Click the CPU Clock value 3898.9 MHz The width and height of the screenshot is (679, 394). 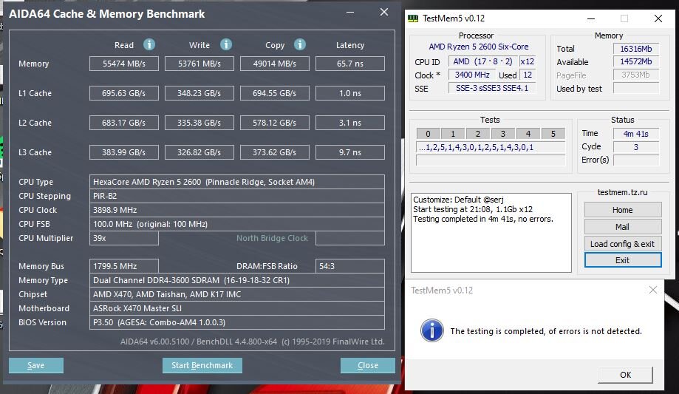coord(237,210)
